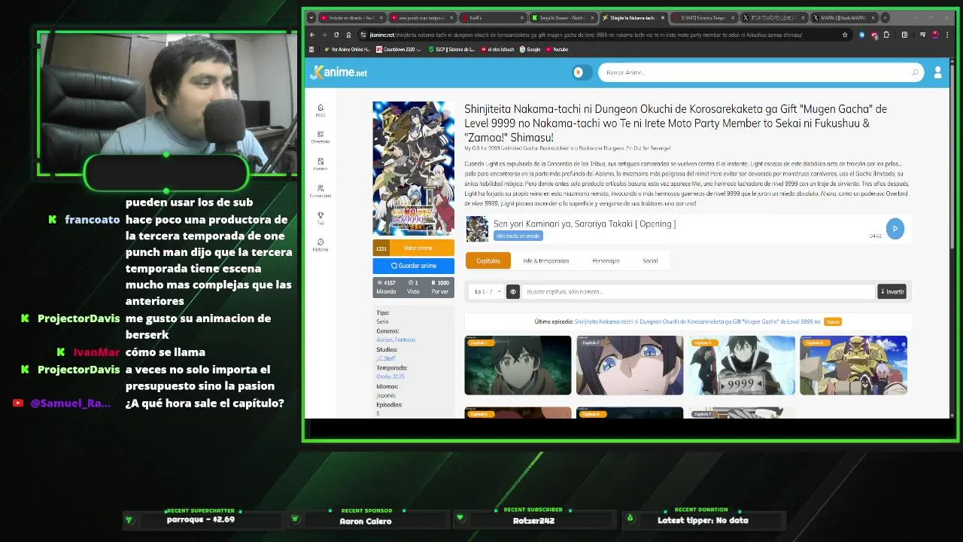Click the Mirando status counter
Image resolution: width=963 pixels, height=542 pixels.
[x=386, y=287]
